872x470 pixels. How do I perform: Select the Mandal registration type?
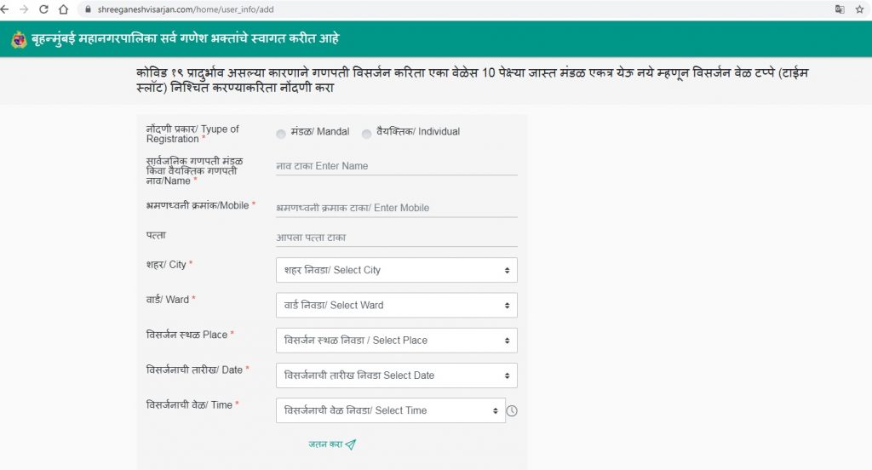point(282,133)
